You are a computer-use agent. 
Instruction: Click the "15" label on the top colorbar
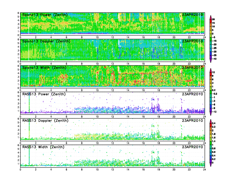213,23
